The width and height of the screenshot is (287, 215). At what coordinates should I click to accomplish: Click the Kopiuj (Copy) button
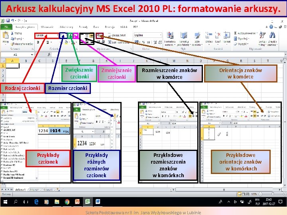(17, 39)
